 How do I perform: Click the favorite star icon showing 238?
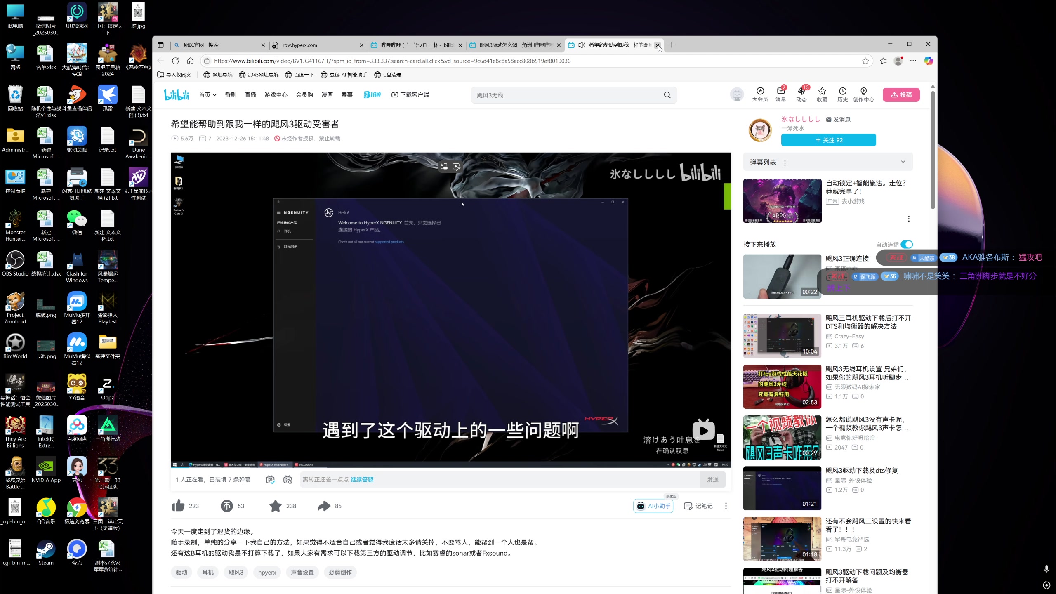tap(275, 506)
